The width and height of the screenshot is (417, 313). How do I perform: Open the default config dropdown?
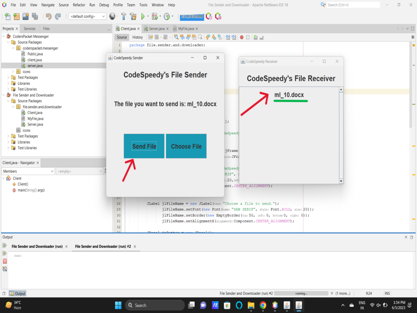pyautogui.click(x=87, y=16)
